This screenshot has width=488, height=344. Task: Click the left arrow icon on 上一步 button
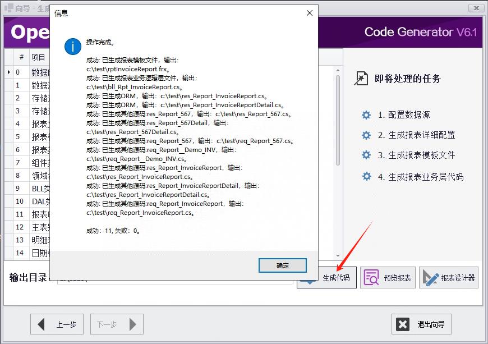click(42, 324)
